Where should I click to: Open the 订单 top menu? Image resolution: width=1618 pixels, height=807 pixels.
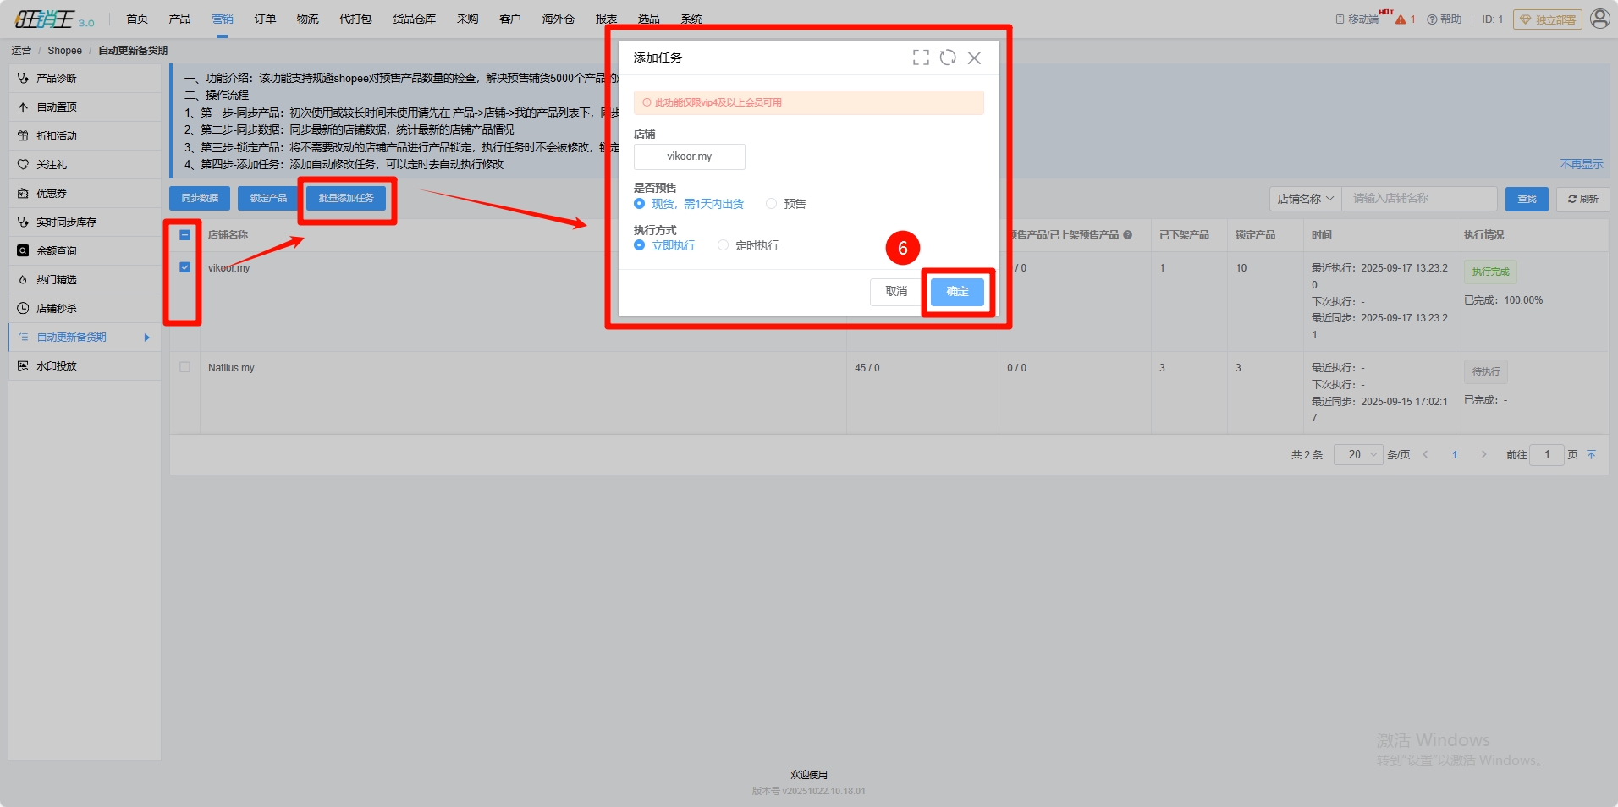point(265,19)
